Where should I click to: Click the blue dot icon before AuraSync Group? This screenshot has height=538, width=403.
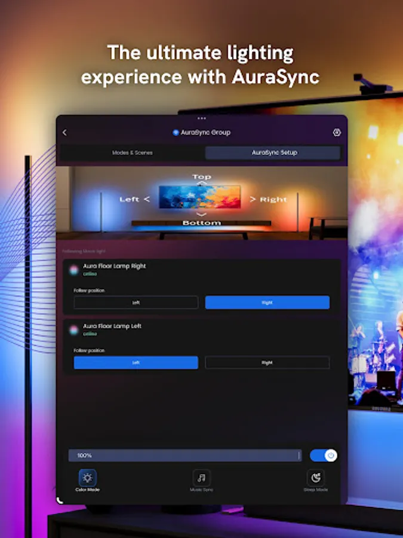tap(176, 133)
